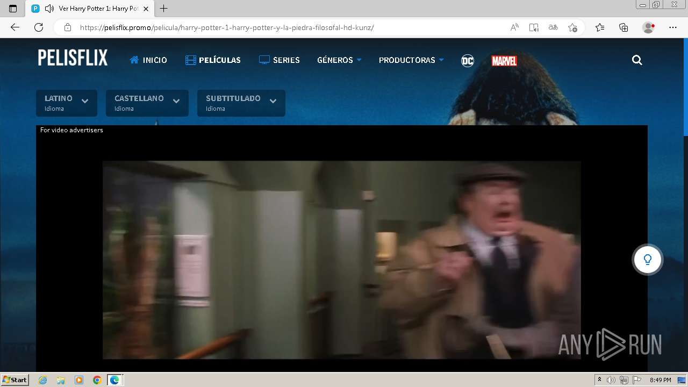The height and width of the screenshot is (387, 688).
Task: Open the Windows Start menu
Action: pos(15,380)
